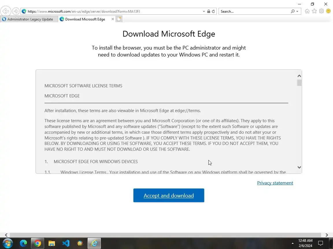Open Google Chrome from taskbar
The image size is (333, 249).
pos(38,243)
